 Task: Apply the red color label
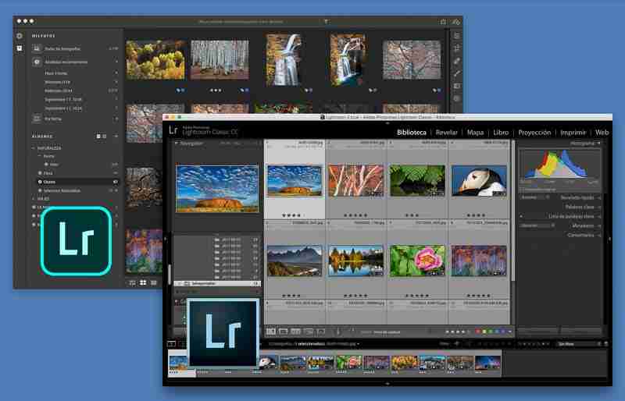[x=478, y=332]
